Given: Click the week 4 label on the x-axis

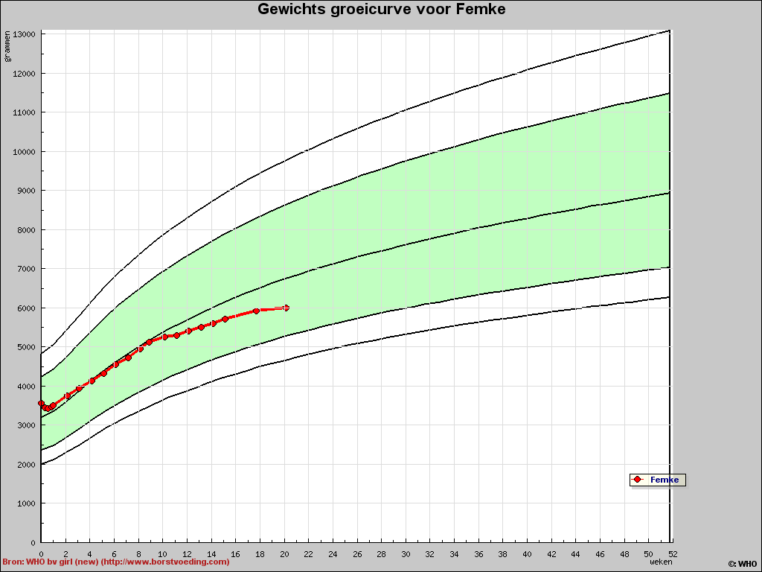Looking at the screenshot, I should coord(90,554).
